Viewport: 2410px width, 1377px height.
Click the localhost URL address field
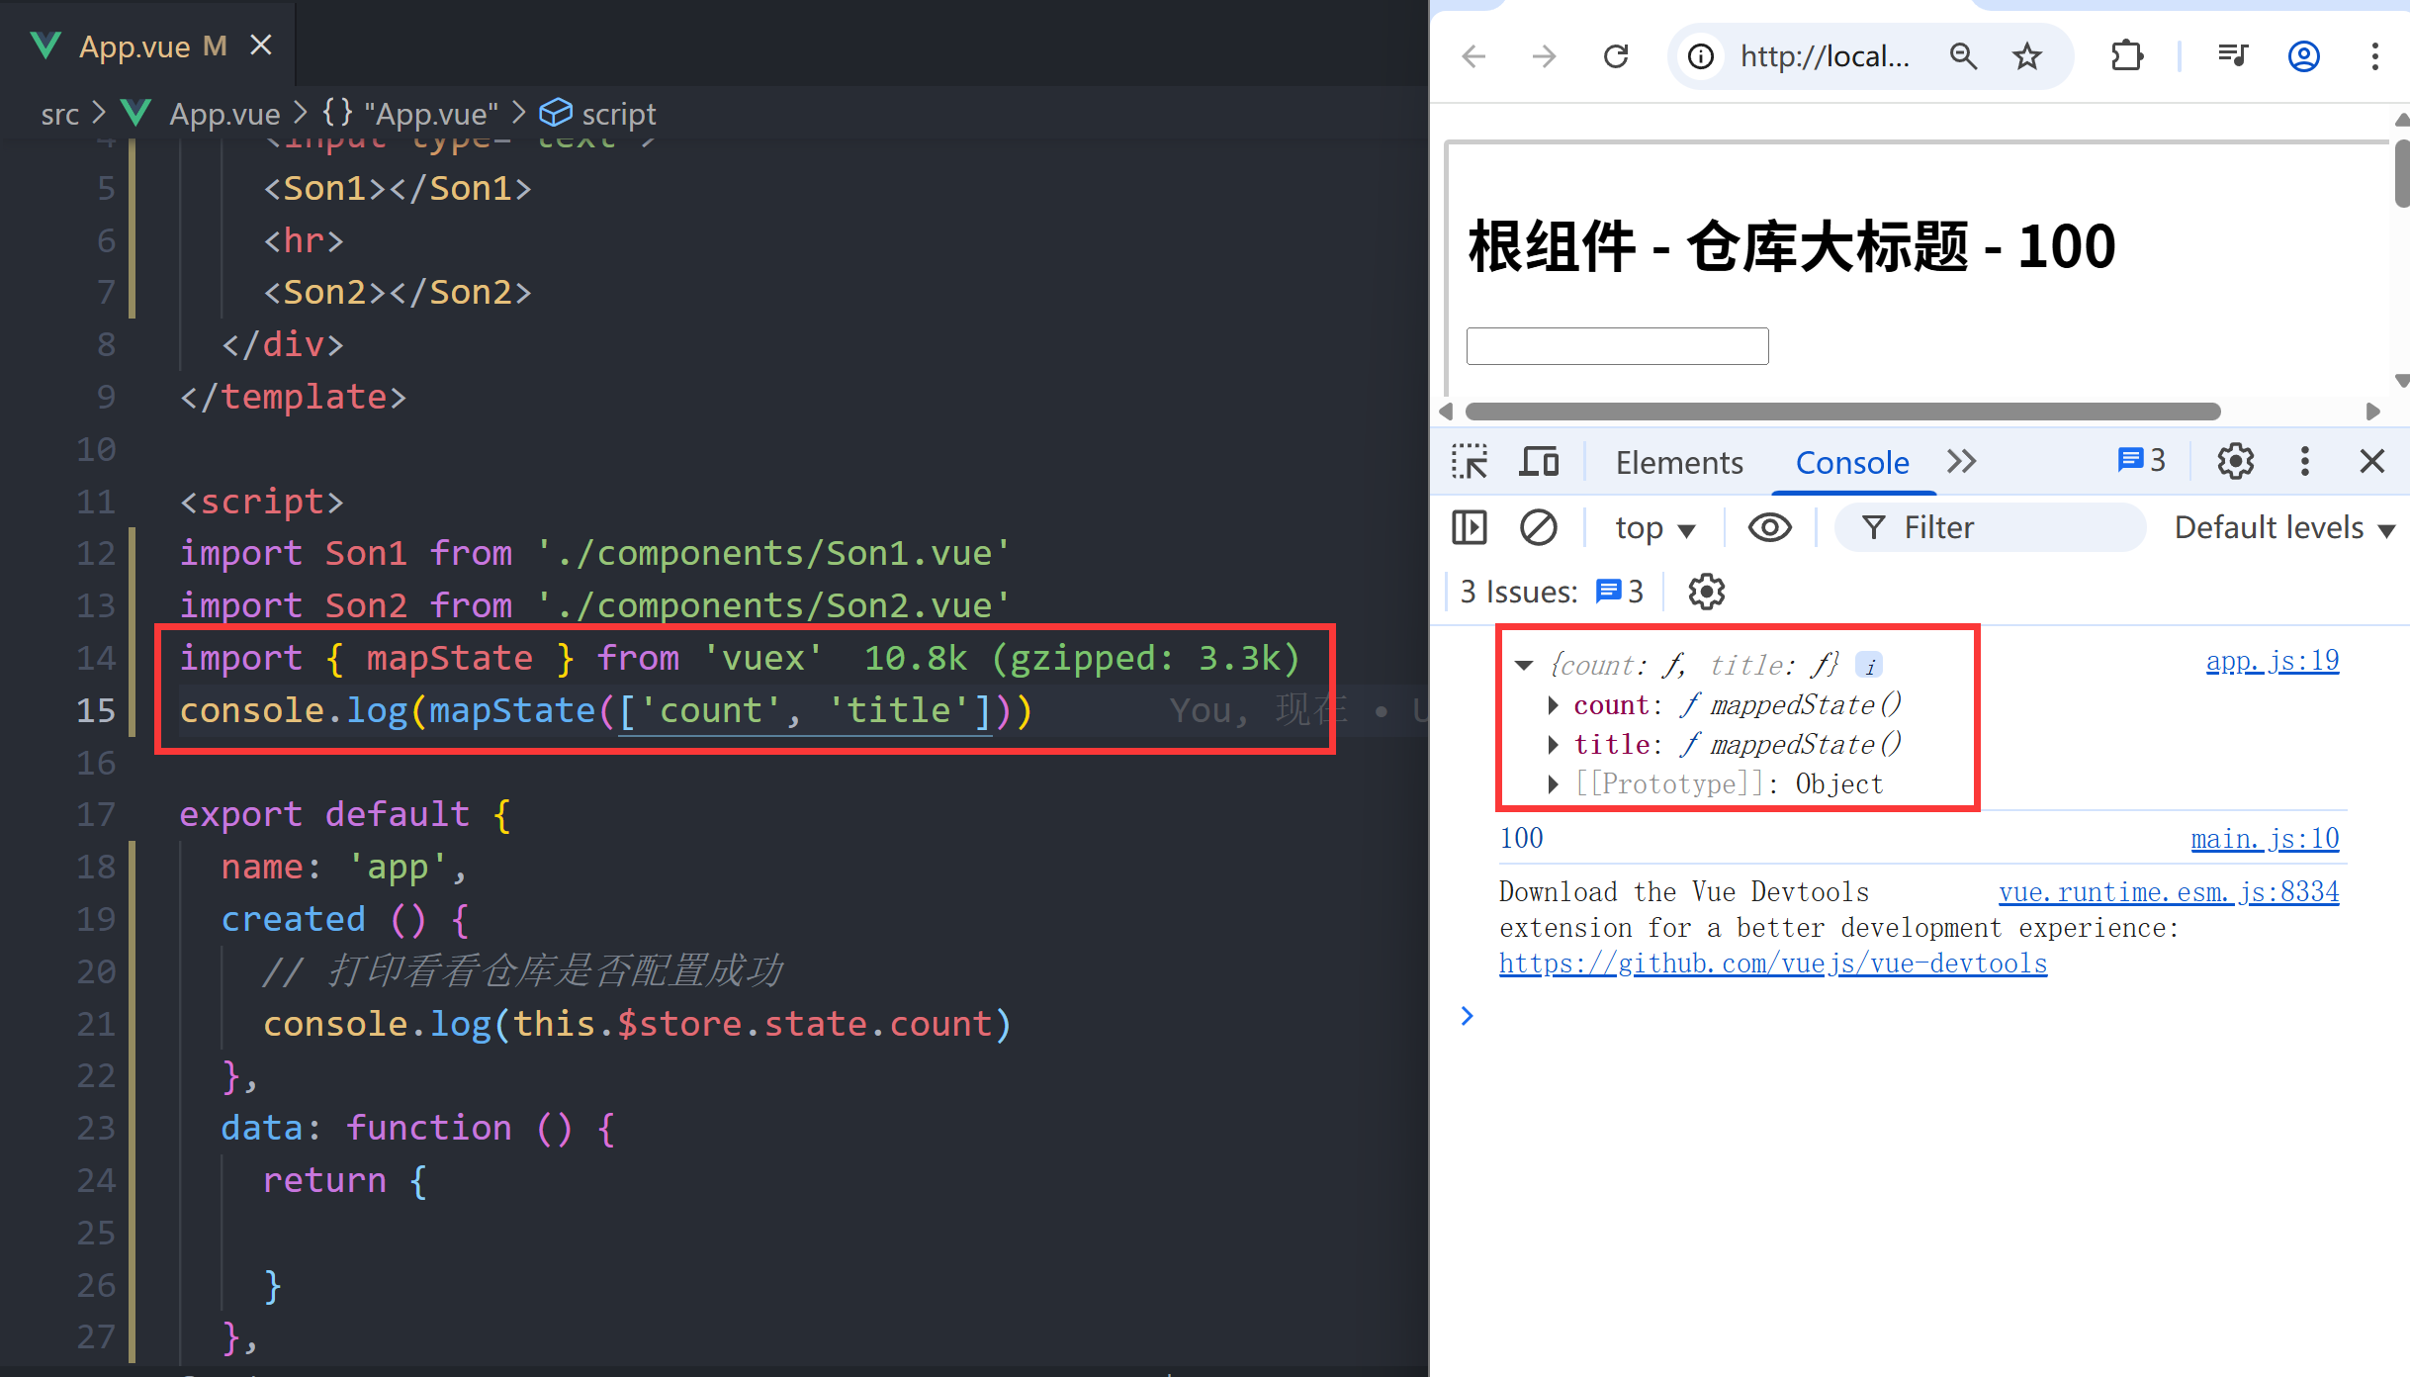coord(1825,56)
